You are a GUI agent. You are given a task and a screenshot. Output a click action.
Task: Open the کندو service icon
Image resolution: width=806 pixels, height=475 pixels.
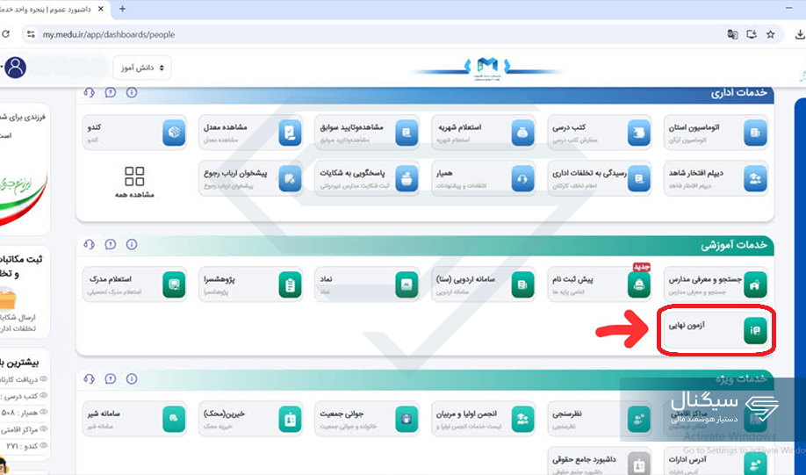click(174, 133)
